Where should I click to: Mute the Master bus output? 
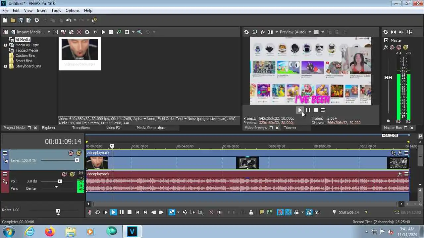tap(399, 47)
